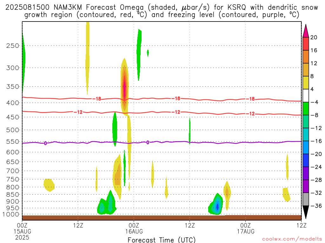Click the chart title NAM3KM Forecast Omega

pyautogui.click(x=162, y=11)
